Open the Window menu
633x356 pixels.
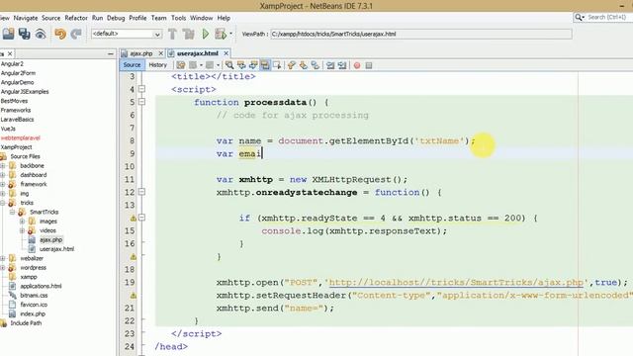(x=201, y=18)
